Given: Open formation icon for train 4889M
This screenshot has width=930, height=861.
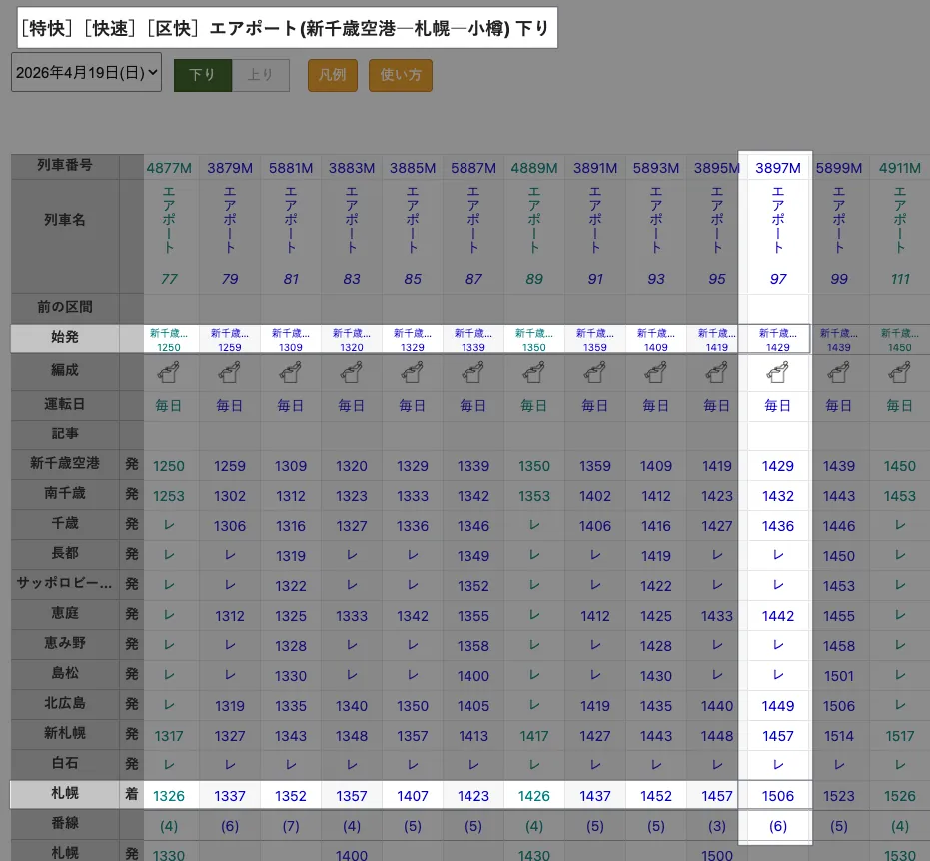Looking at the screenshot, I should 534,374.
